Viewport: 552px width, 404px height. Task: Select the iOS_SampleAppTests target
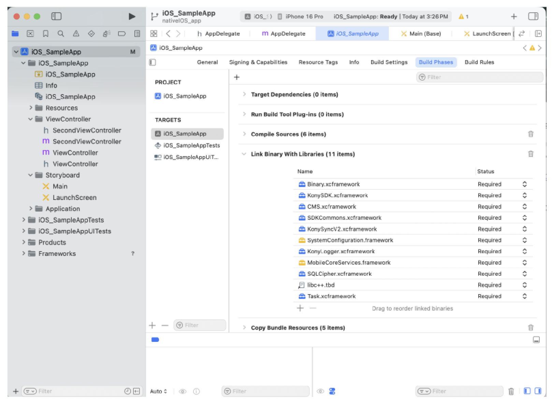(x=187, y=145)
